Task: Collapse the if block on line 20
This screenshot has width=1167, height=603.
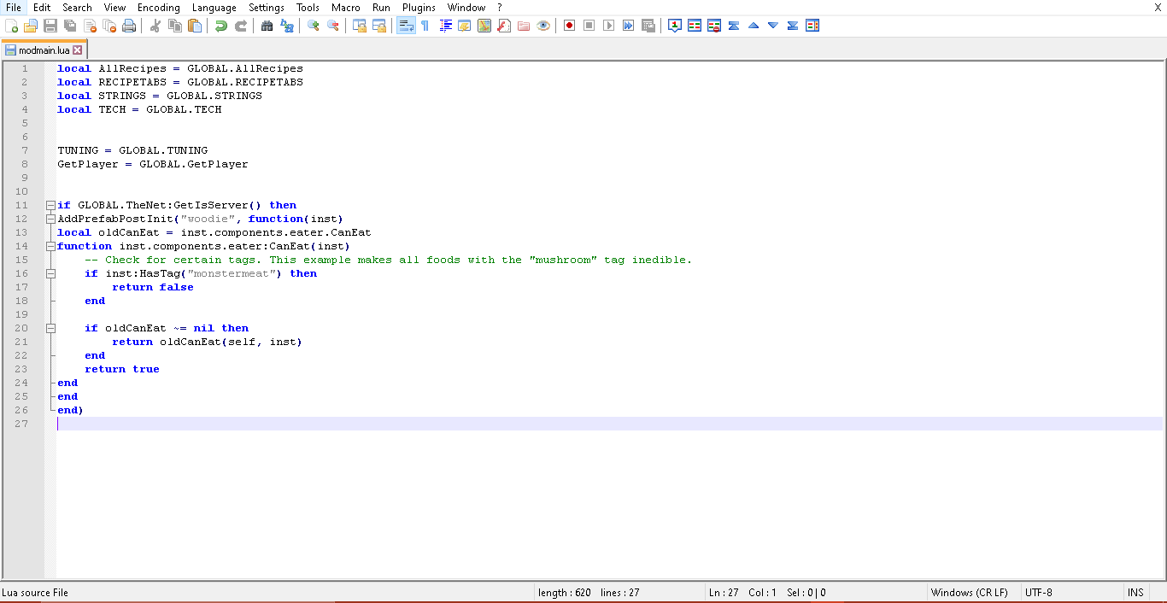Action: [50, 328]
